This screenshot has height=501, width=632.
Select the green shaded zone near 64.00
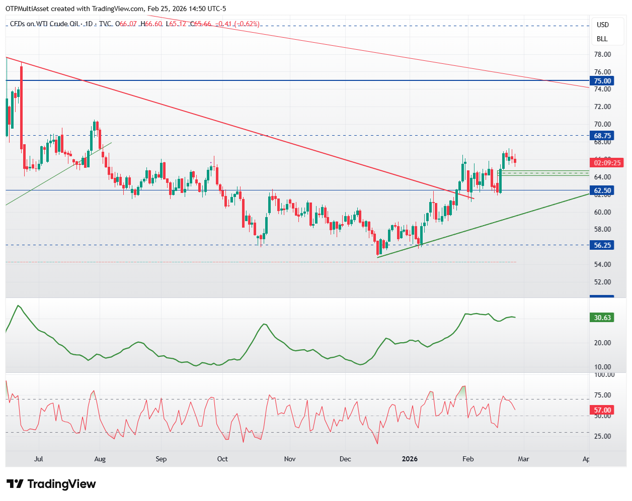542,173
